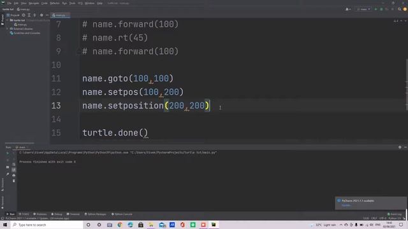Switch to Terminal tool window tab
The height and width of the screenshot is (229, 408).
click(73, 214)
